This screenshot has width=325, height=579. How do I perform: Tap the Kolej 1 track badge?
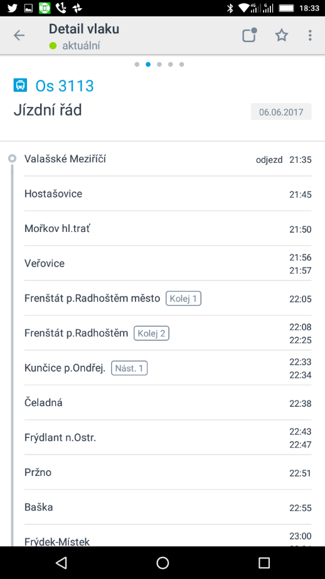pos(183,299)
